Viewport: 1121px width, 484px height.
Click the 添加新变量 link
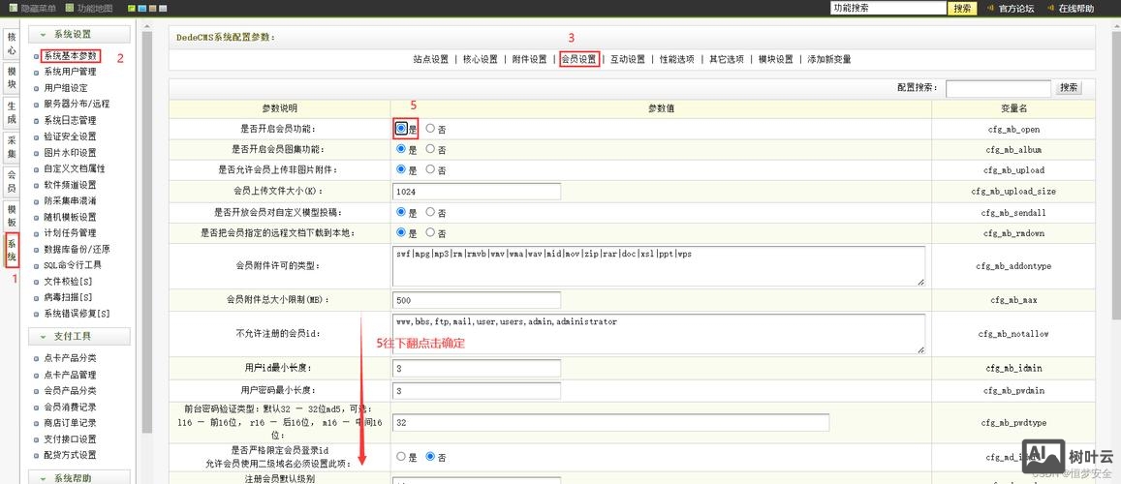point(829,59)
